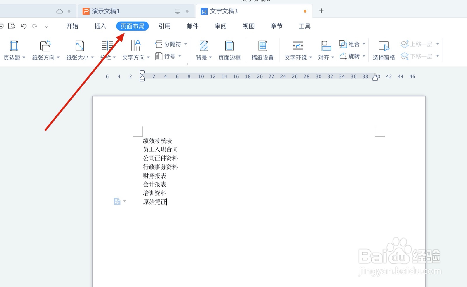Expand the 对齐 dropdown arrow

(332, 58)
